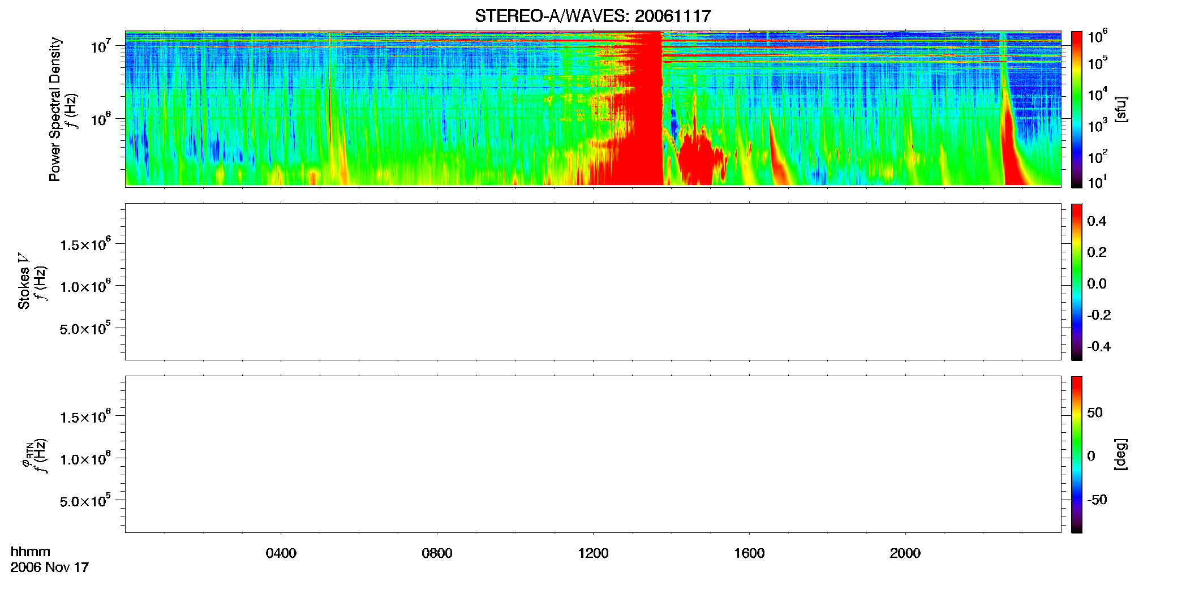The image size is (1186, 611).
Task: Select the "0" value on the degrees color bar
Action: click(1091, 455)
